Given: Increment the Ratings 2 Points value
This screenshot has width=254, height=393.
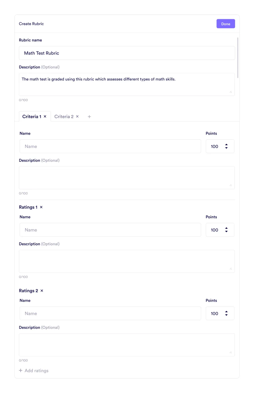Looking at the screenshot, I should pyautogui.click(x=227, y=311).
